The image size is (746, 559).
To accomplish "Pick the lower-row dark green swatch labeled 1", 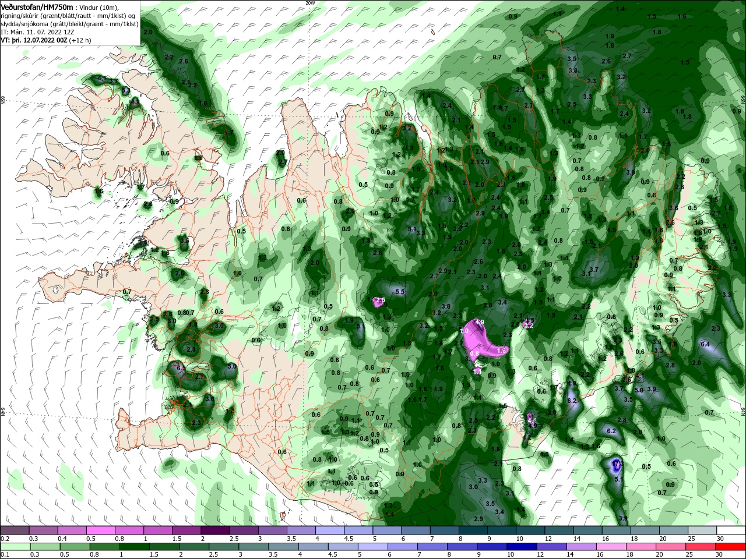I will pos(134,547).
